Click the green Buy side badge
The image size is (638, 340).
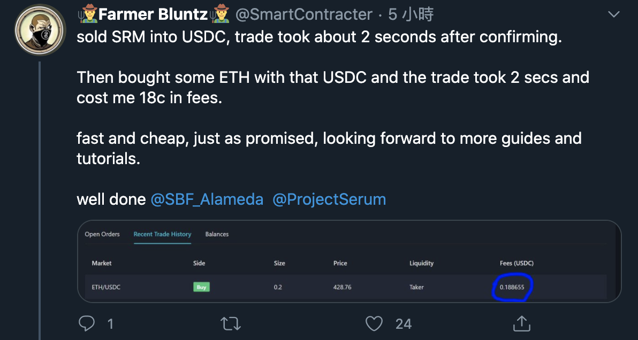[x=201, y=287]
